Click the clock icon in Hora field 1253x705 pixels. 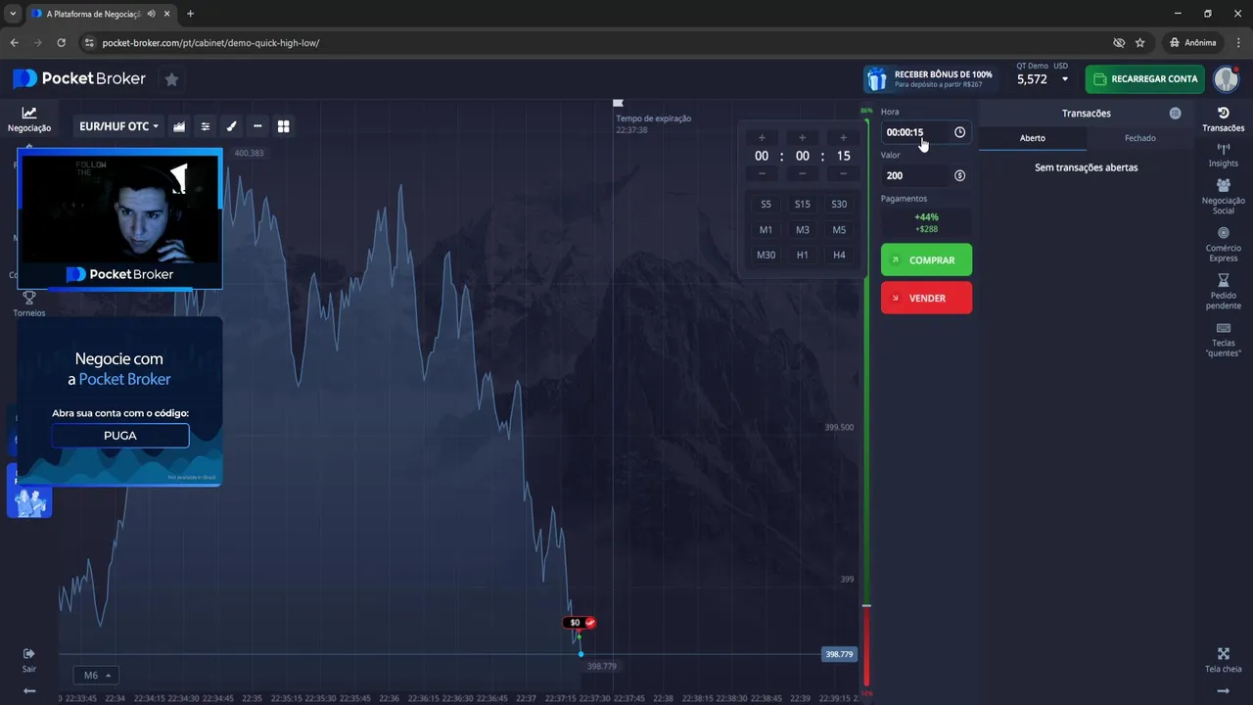click(x=959, y=132)
